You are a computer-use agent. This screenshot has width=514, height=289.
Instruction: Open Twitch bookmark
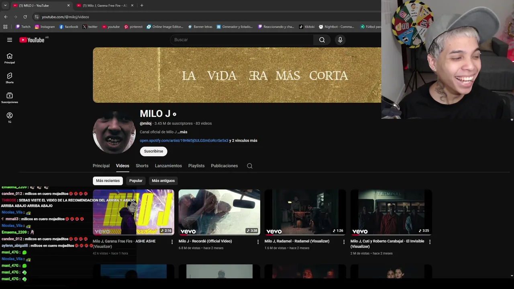[23, 27]
